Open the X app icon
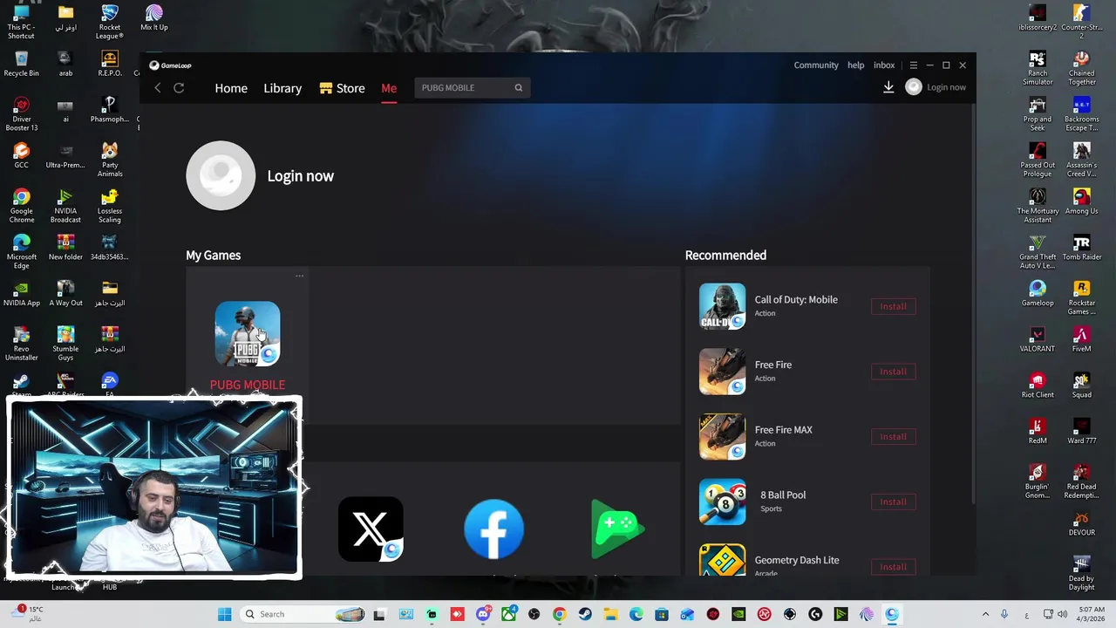 [x=371, y=529]
